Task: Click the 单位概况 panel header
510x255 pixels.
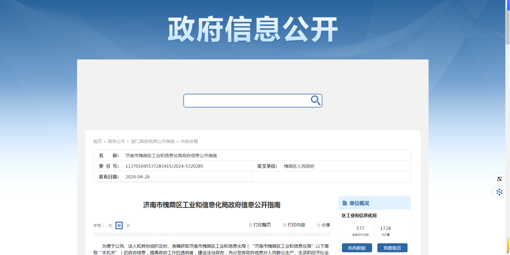Action: 359,203
